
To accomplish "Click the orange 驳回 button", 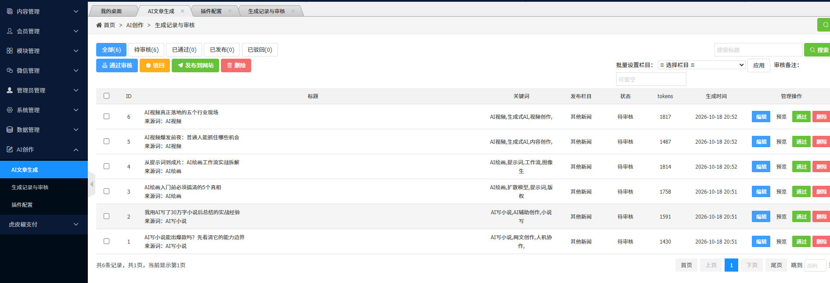I will pyautogui.click(x=155, y=65).
